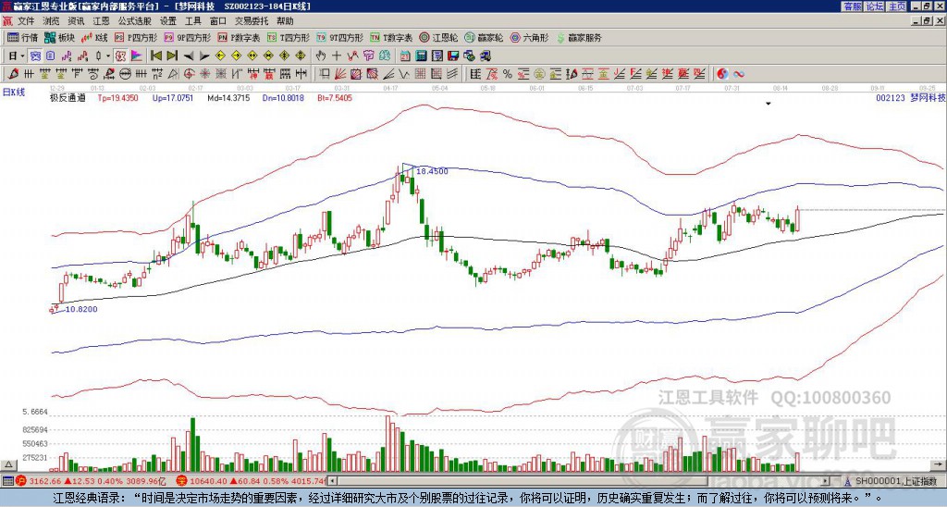
Task: Open 赢家服务 with the dollar icon
Action: pos(579,37)
